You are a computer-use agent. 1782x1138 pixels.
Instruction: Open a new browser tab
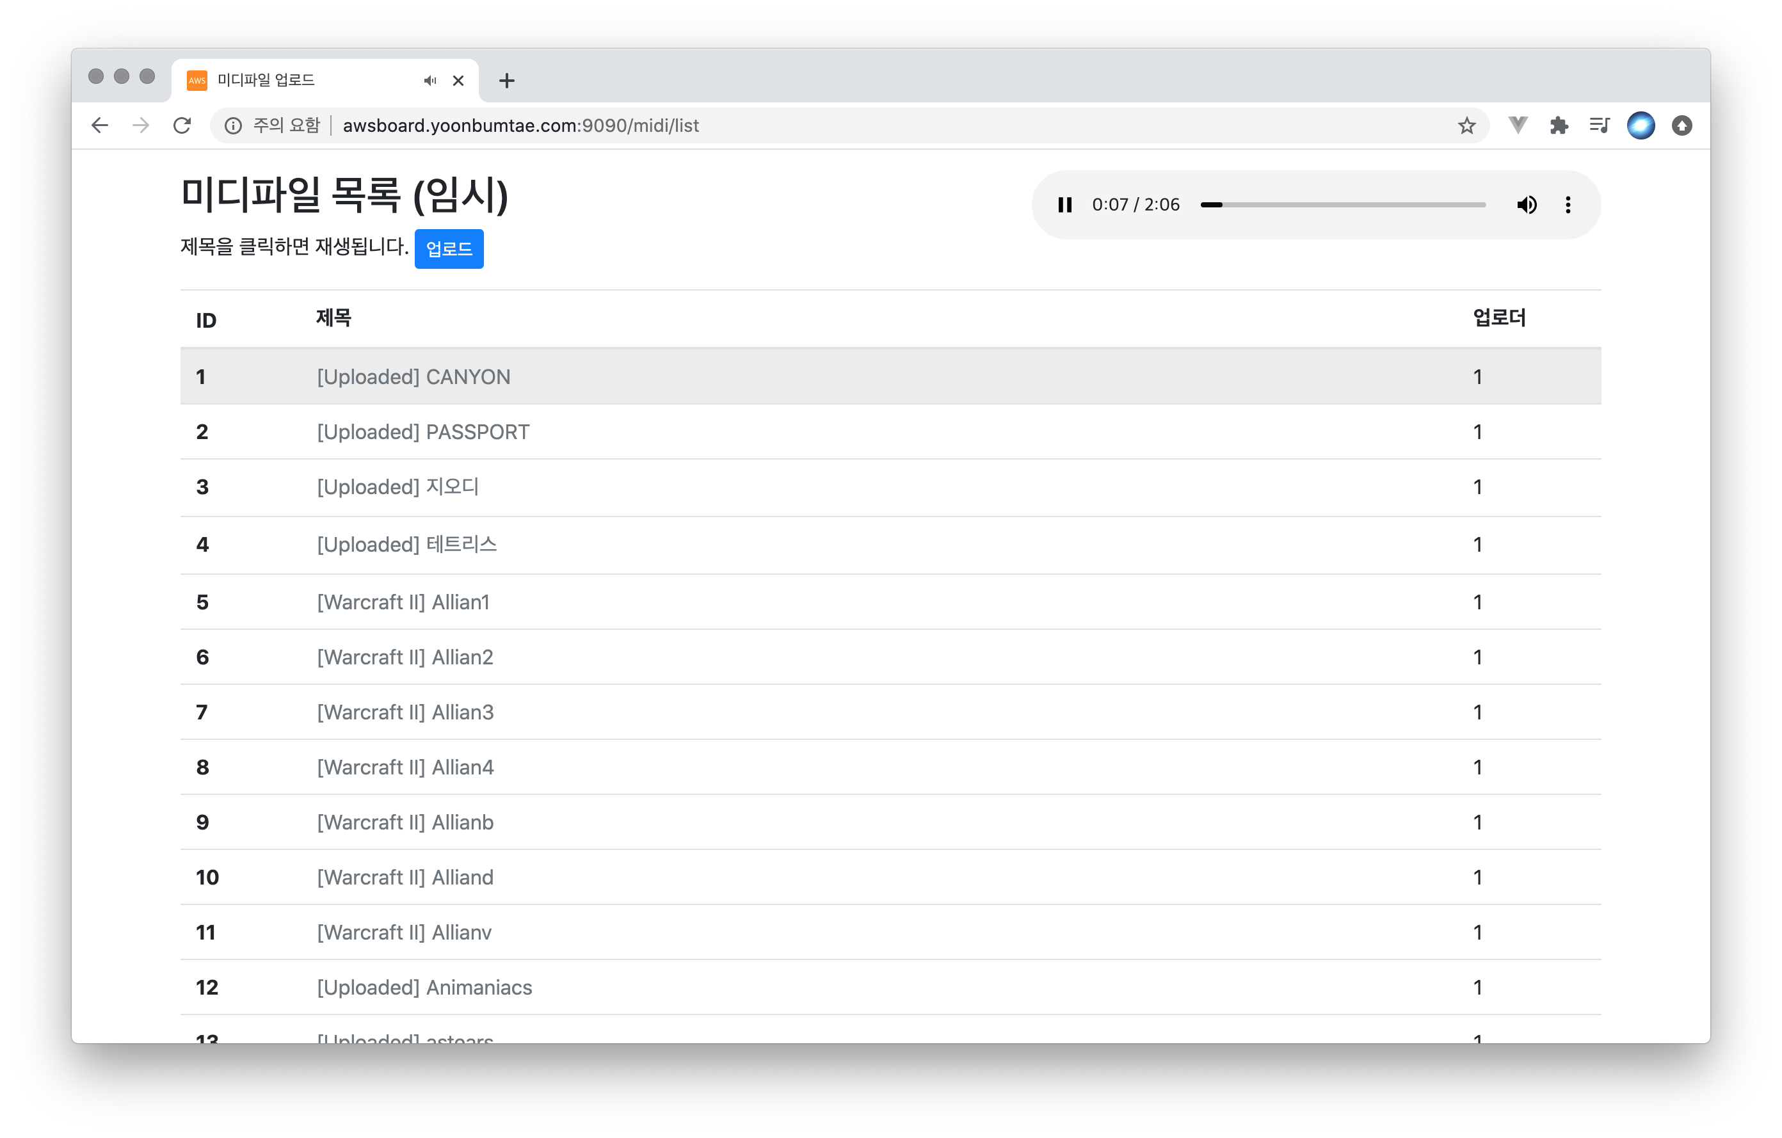(x=506, y=81)
